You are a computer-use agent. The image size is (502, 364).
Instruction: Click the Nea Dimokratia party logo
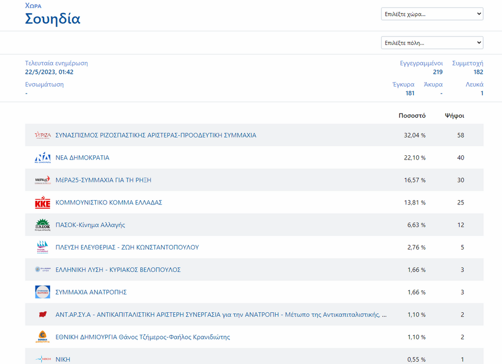coord(42,157)
